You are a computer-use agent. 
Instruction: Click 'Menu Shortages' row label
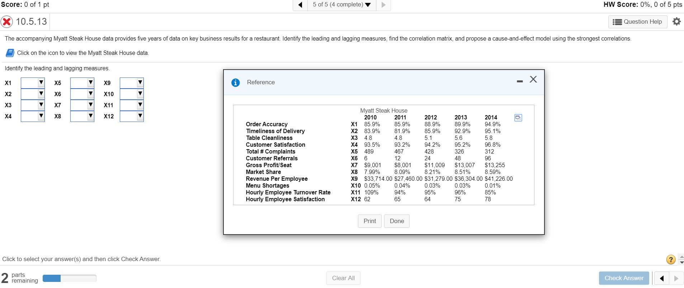pos(267,185)
